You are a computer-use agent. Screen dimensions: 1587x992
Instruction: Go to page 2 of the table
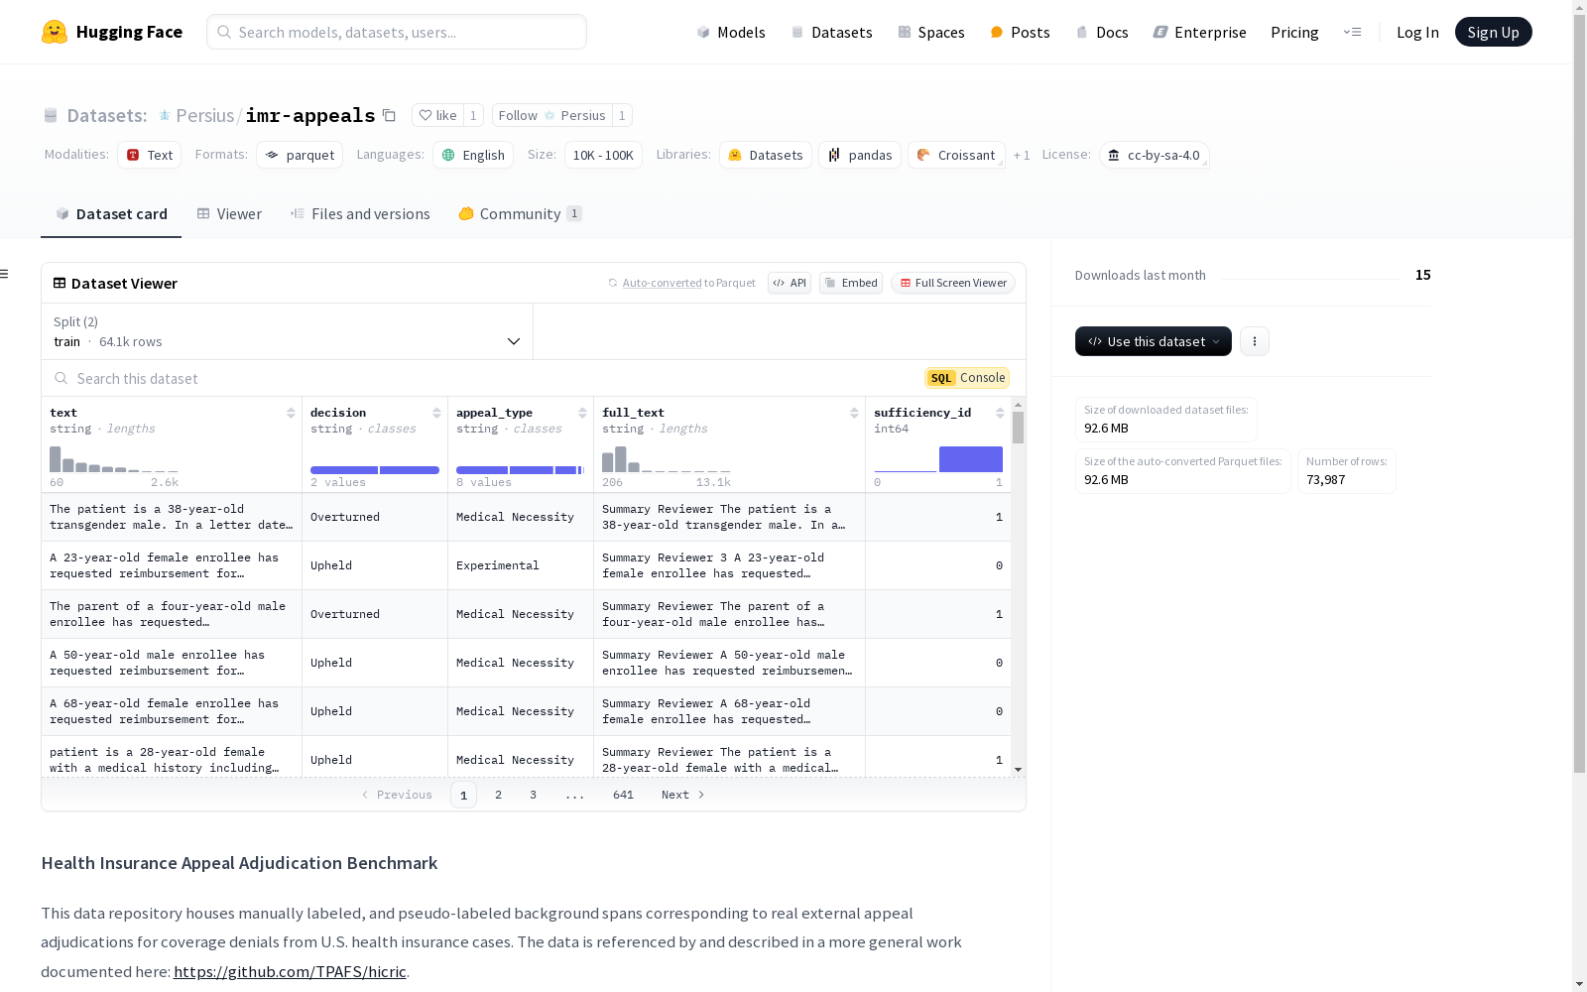pos(498,795)
